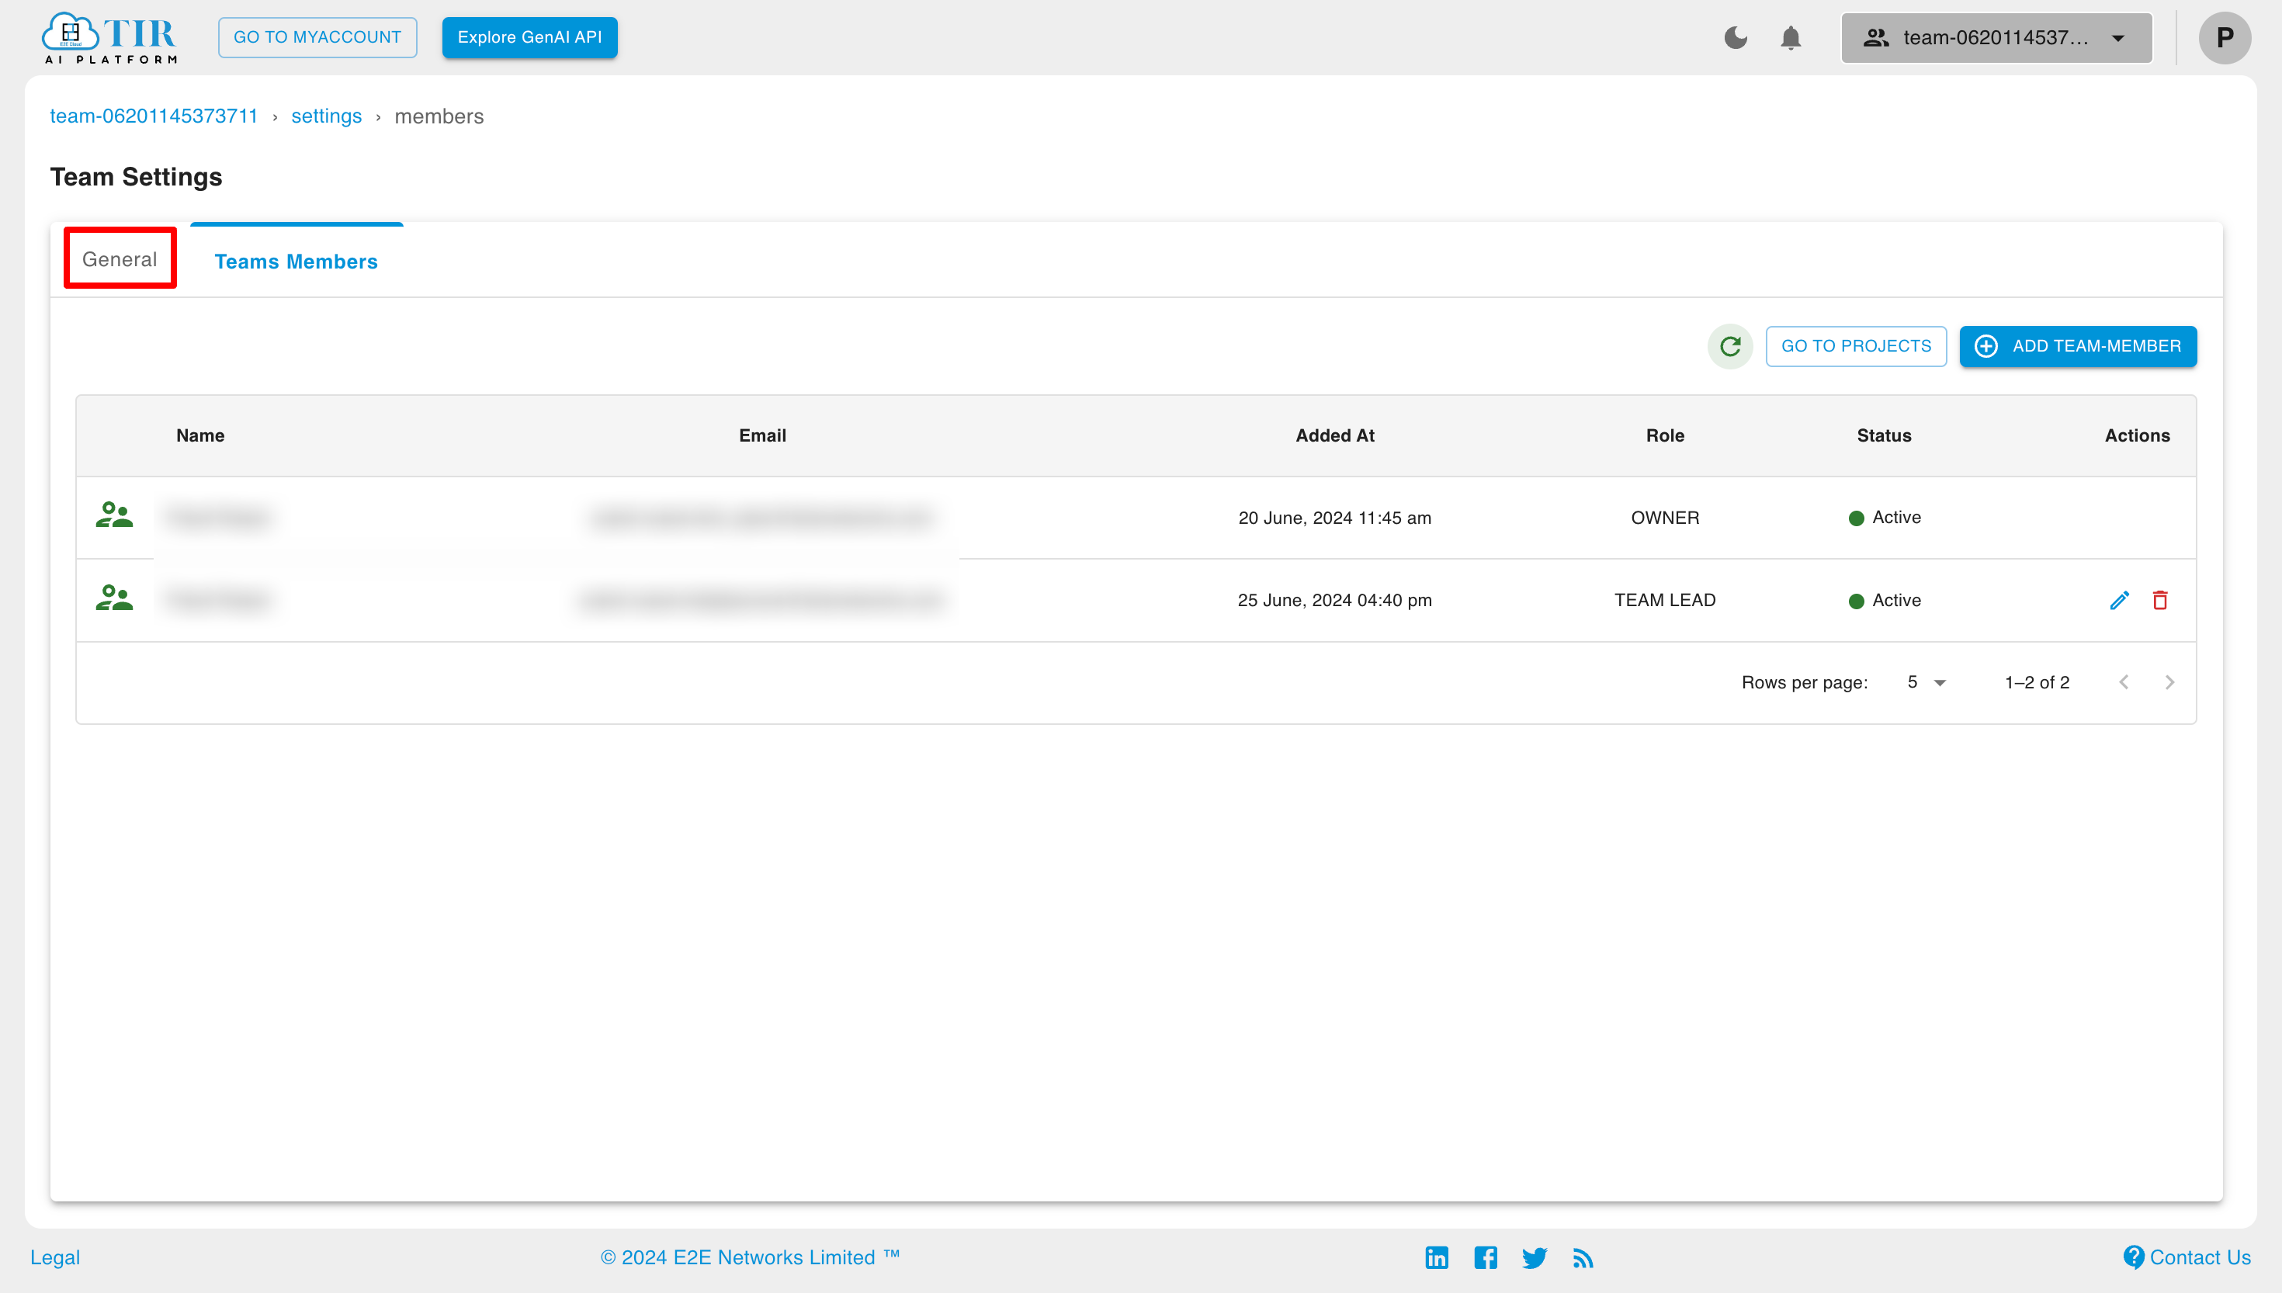
Task: Open rows per page dropdown
Action: [1927, 682]
